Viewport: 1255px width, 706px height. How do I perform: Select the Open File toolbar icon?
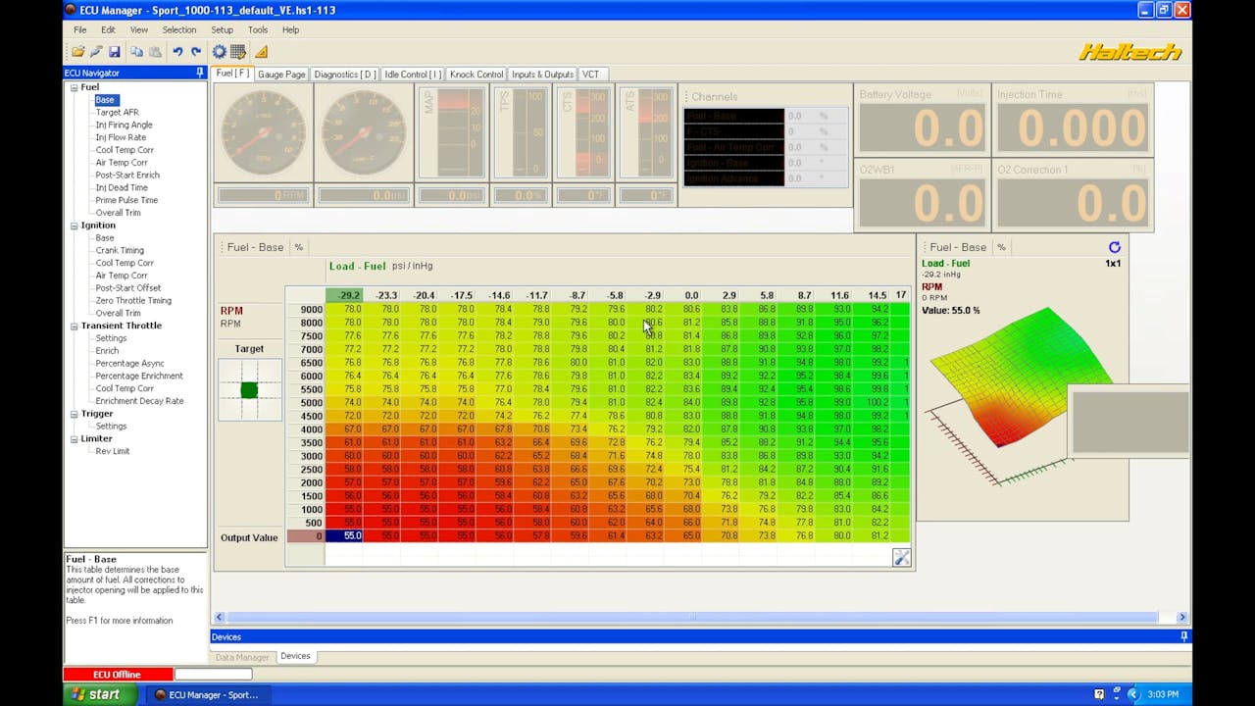pyautogui.click(x=78, y=51)
